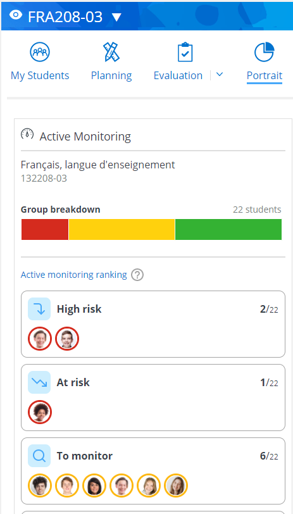Switch to the Planning tab label
The width and height of the screenshot is (293, 514).
pos(111,75)
